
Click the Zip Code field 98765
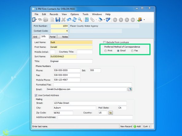point(63,113)
